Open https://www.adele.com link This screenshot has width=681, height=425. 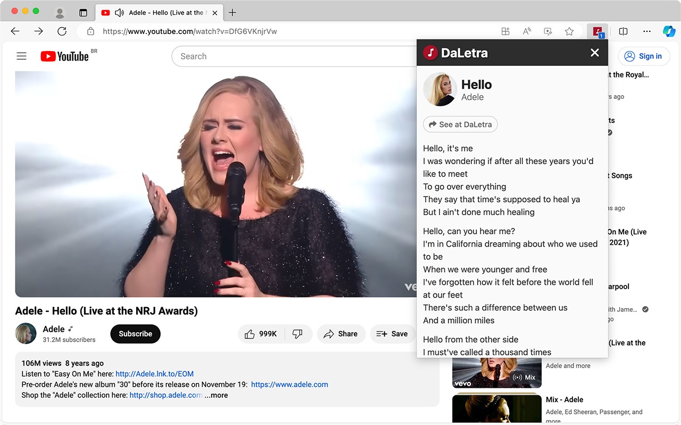pos(289,385)
